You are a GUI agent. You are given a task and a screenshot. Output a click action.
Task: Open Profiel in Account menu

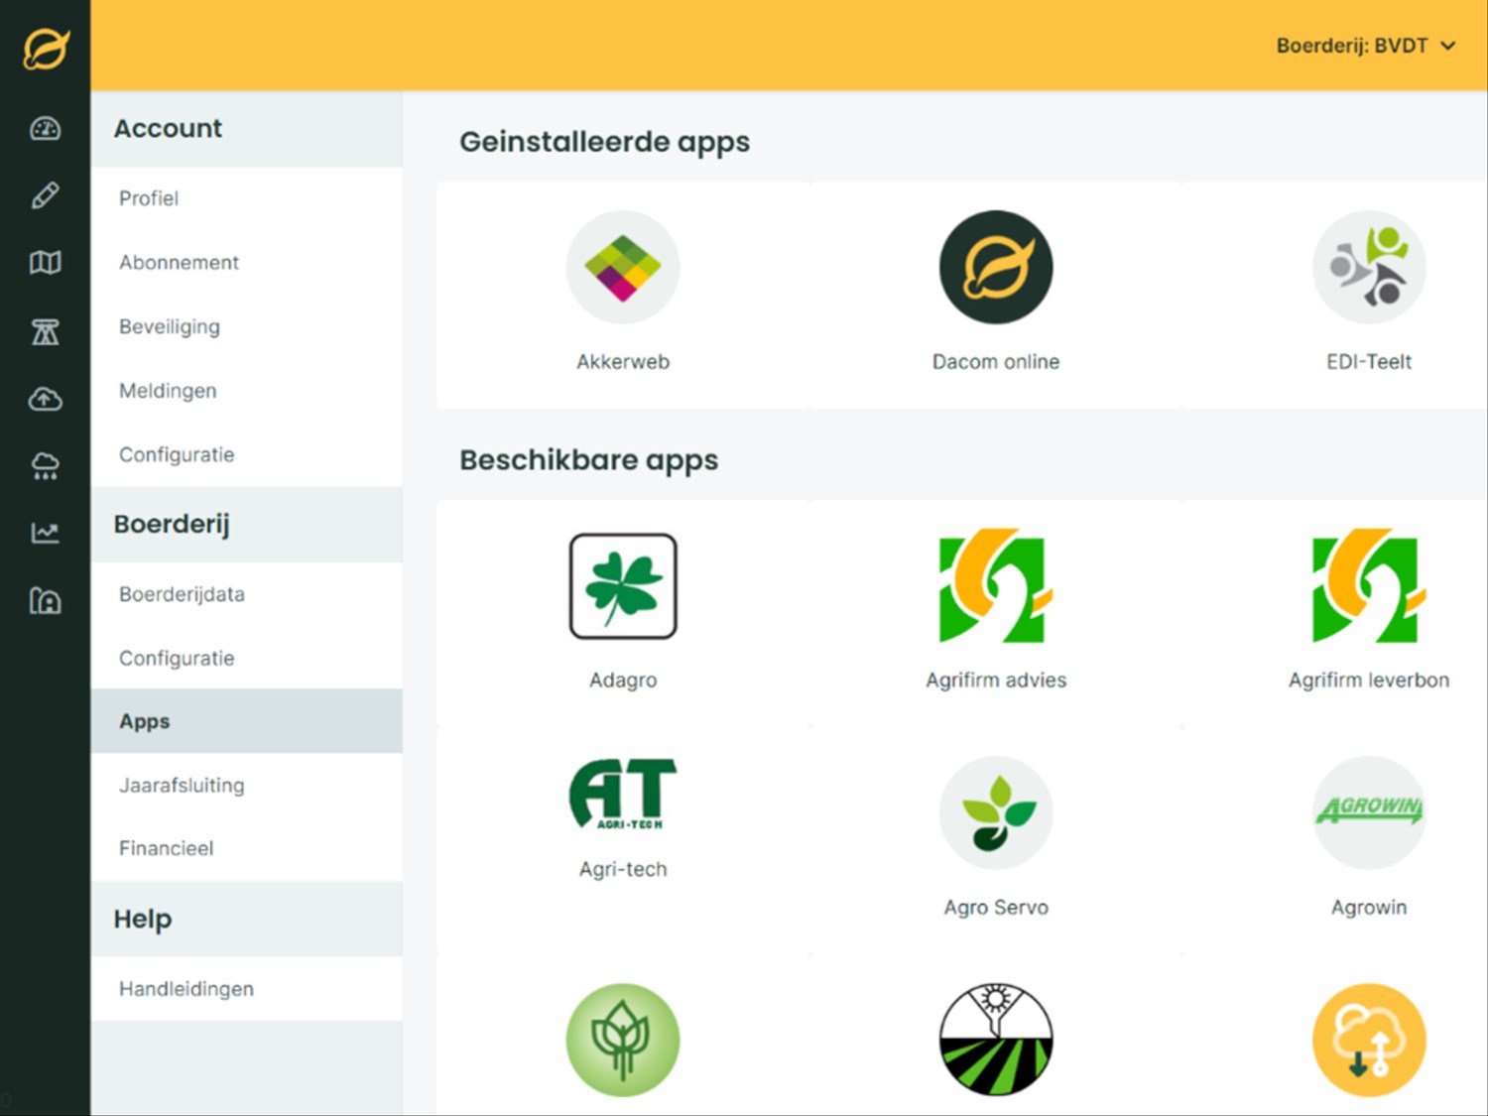247,198
